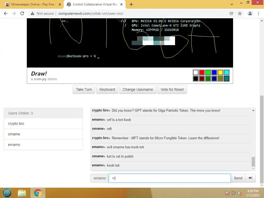Screen dimensions: 264x198
Task: Click the browser forward arrow
Action: pyautogui.click(x=14, y=13)
